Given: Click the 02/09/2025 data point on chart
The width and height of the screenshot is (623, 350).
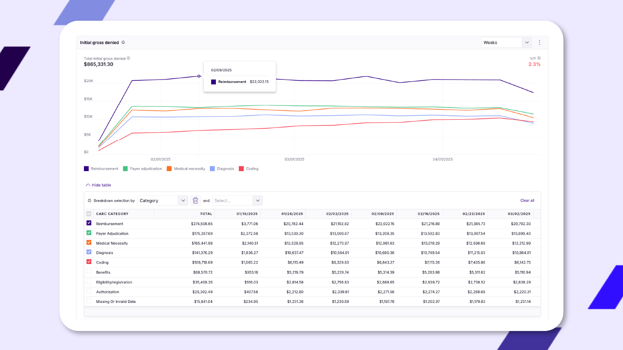Looking at the screenshot, I should [x=199, y=76].
